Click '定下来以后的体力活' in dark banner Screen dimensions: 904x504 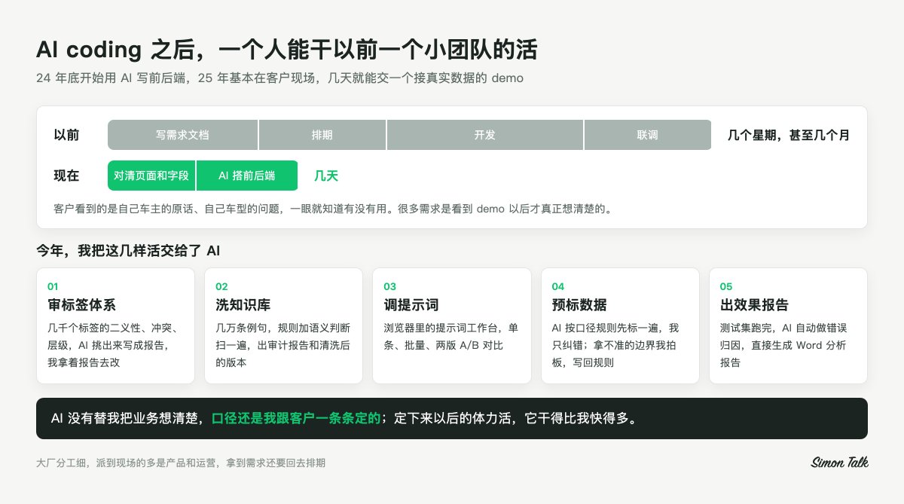[454, 418]
